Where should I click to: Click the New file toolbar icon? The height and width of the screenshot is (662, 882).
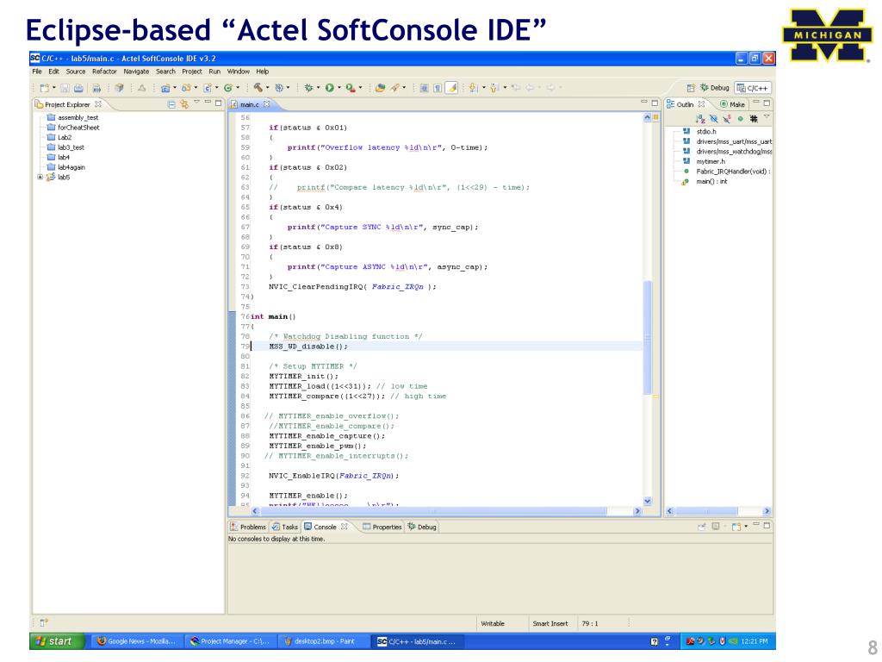point(45,88)
